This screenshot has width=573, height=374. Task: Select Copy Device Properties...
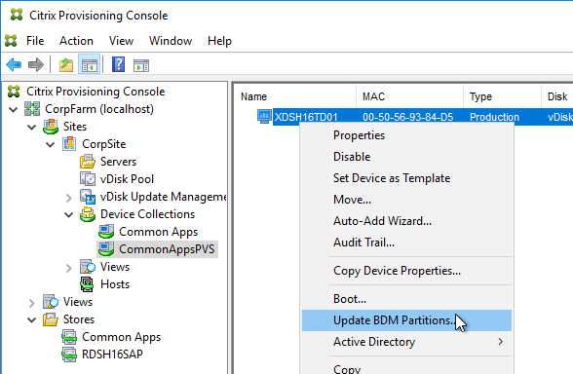pos(406,271)
